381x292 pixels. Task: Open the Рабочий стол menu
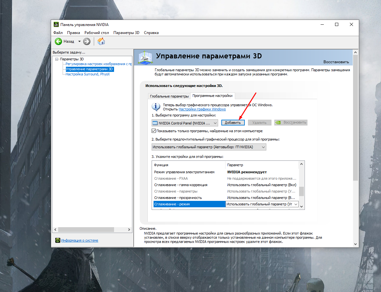coord(97,33)
